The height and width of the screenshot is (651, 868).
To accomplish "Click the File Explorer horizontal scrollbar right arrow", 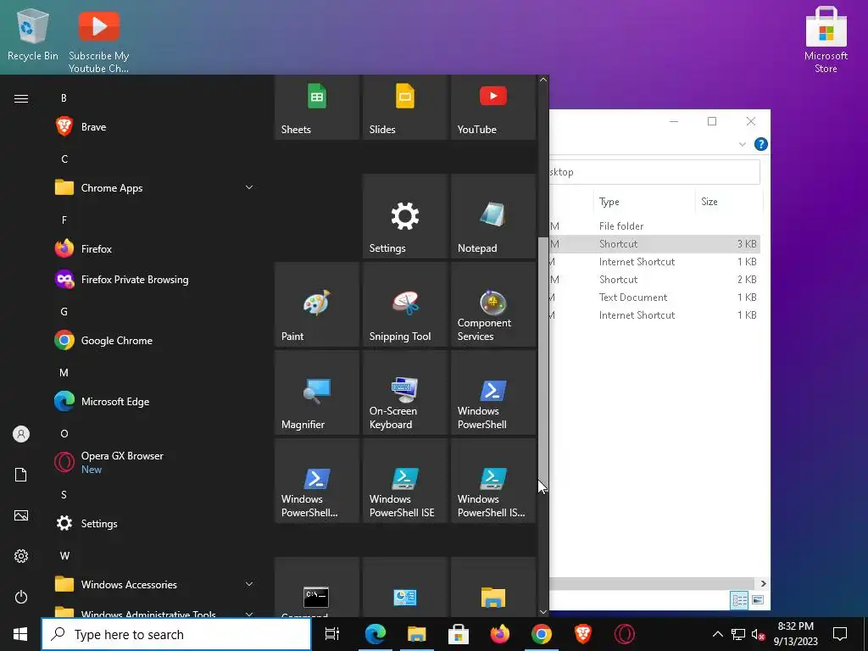I will point(764,583).
